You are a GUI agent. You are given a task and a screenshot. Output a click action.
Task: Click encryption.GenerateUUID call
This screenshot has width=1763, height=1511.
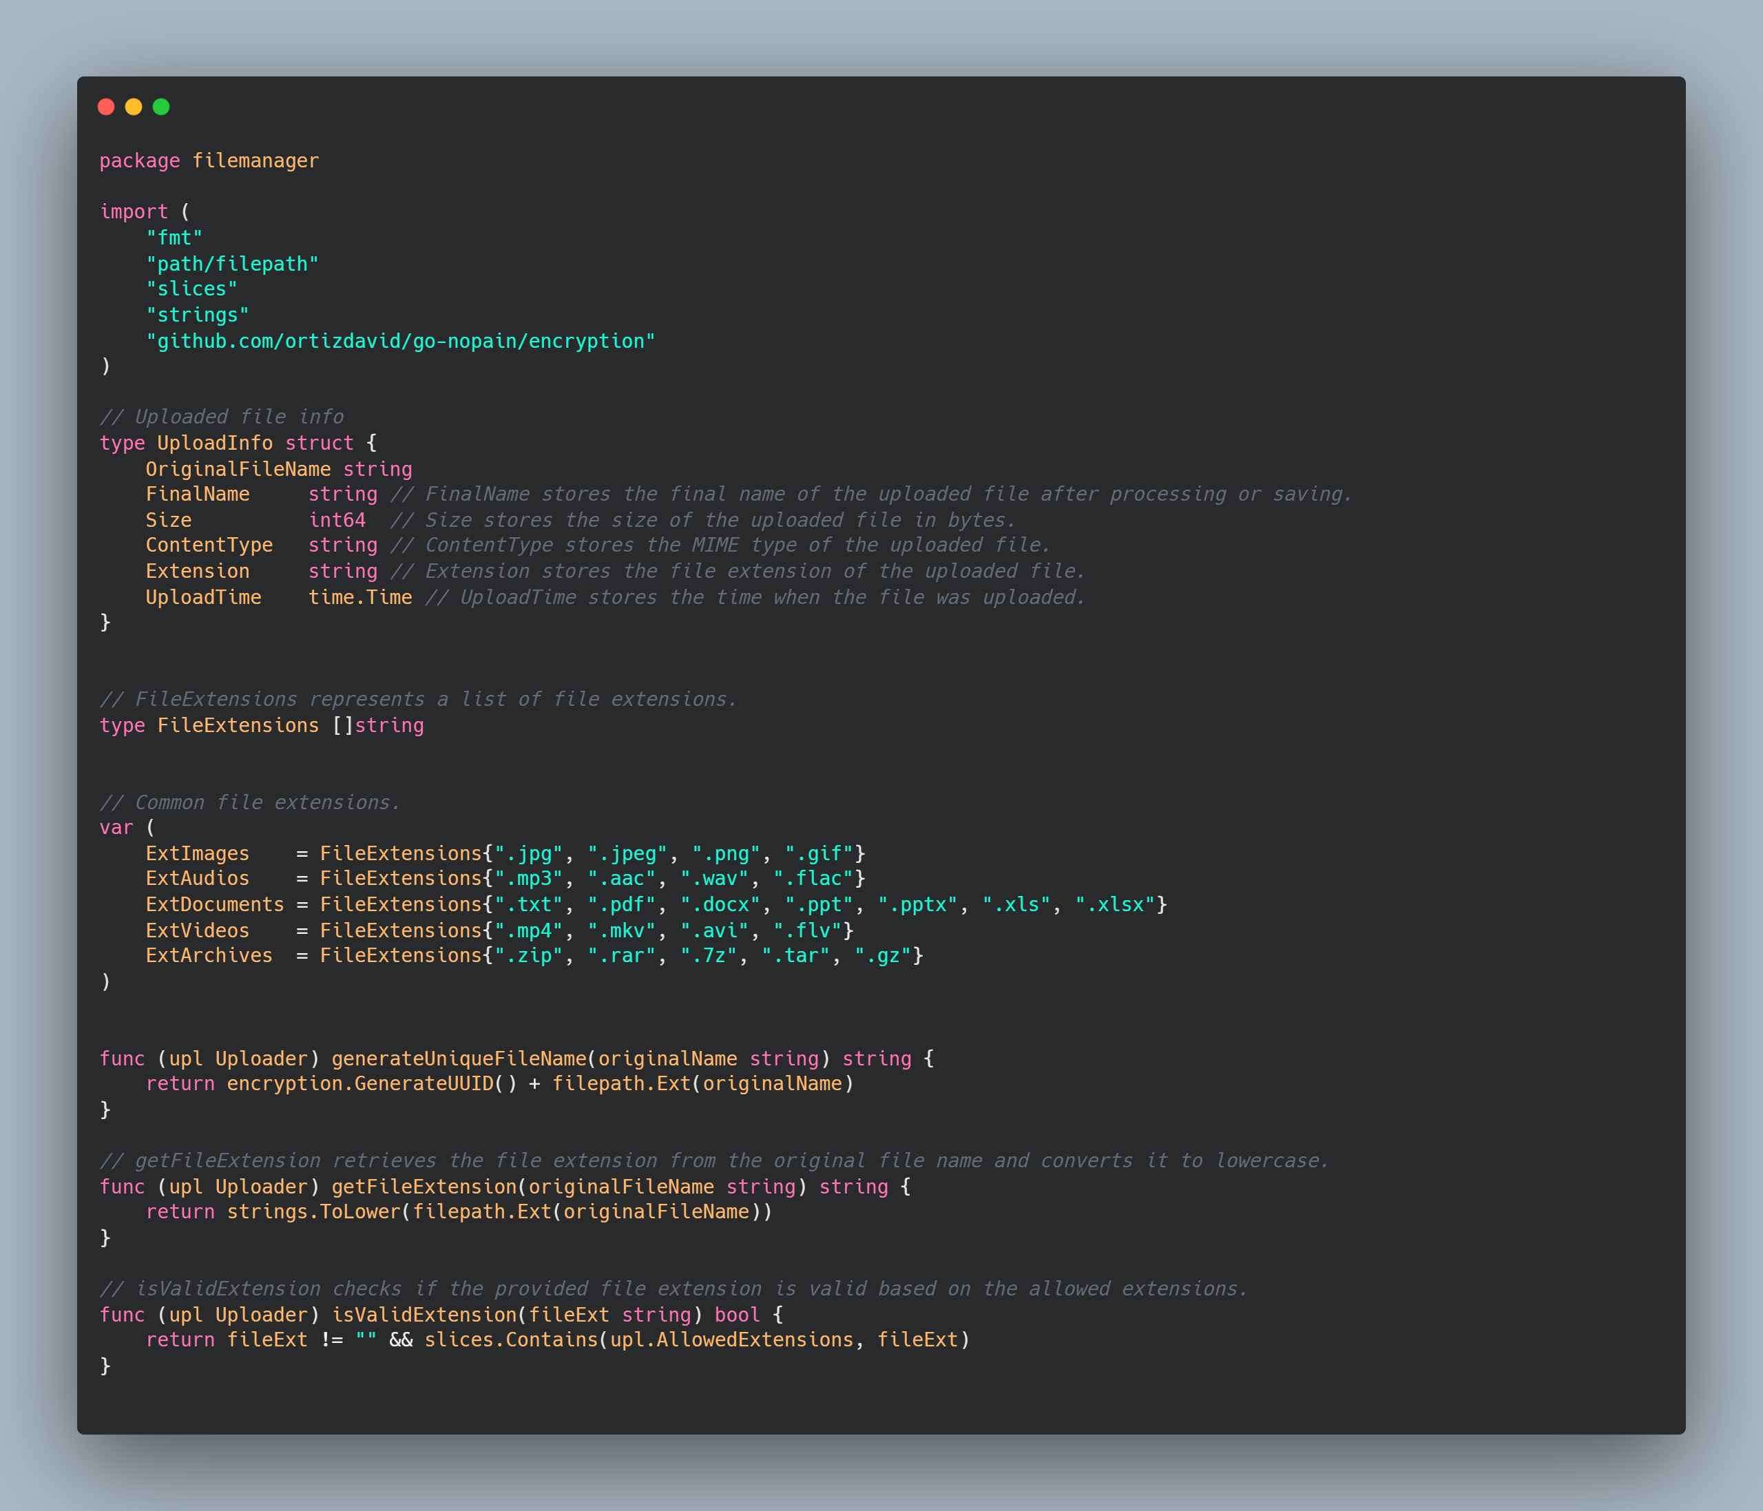(360, 1084)
